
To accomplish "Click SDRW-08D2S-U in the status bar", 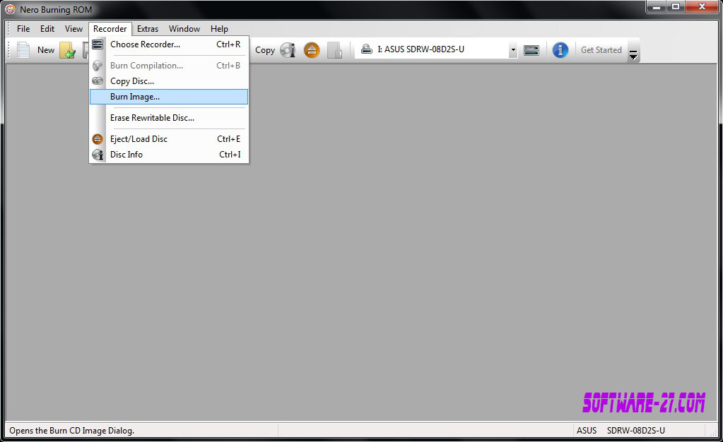I will pyautogui.click(x=636, y=431).
